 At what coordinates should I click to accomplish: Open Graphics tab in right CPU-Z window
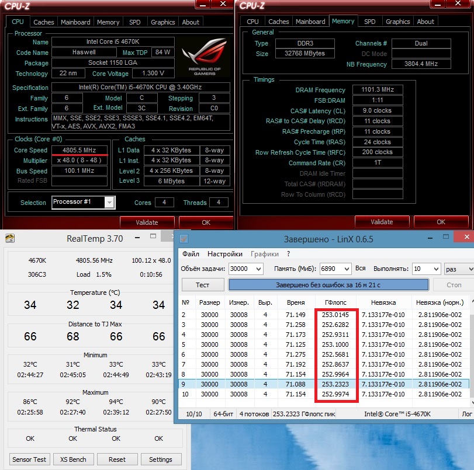click(398, 22)
